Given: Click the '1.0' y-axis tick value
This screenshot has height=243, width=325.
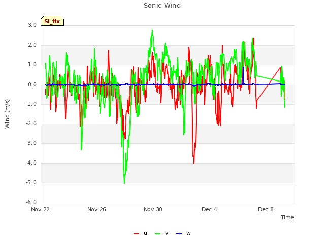Looking at the screenshot, I should point(32,65).
